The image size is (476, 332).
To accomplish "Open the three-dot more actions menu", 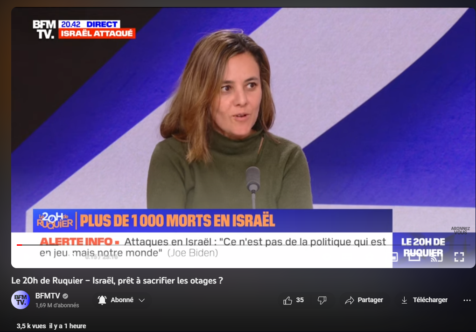I will pyautogui.click(x=467, y=300).
